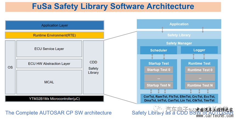This screenshot has width=236, height=120.
Task: Click the MCAL box
Action: point(49,82)
